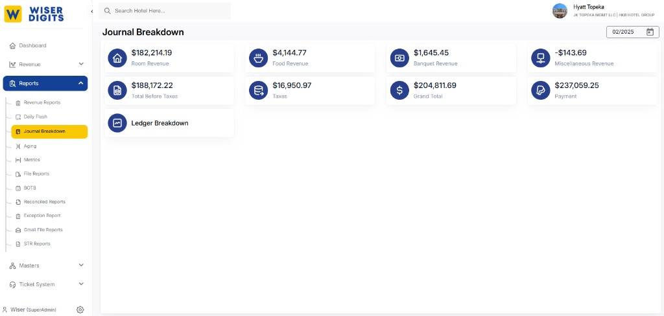Click the Gmail File Reports envelope icon
The image size is (664, 316).
pos(18,230)
